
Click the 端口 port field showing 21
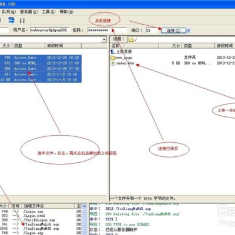pyautogui.click(x=152, y=31)
